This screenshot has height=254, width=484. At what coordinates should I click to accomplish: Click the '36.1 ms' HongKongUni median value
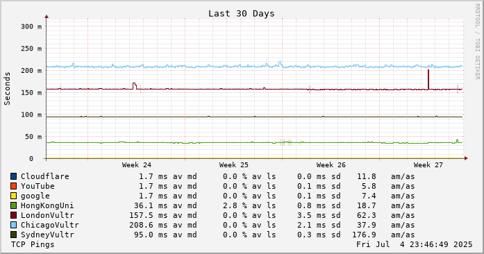coord(151,206)
